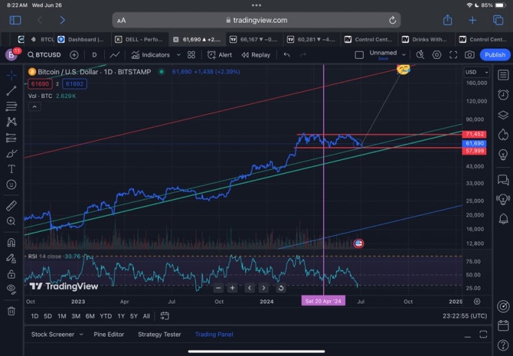Open chart settings gear in toolbar
Image resolution: width=513 pixels, height=356 pixels.
[x=437, y=55]
